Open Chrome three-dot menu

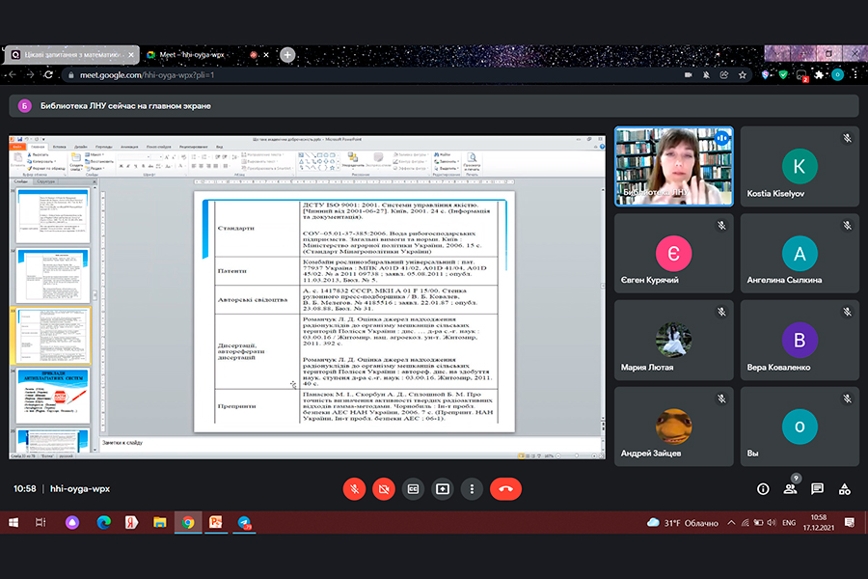point(855,75)
